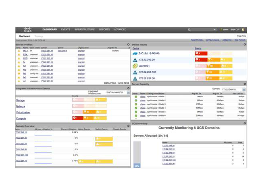
Task: Open the Events menu in navigation bar
Action: pos(65,29)
